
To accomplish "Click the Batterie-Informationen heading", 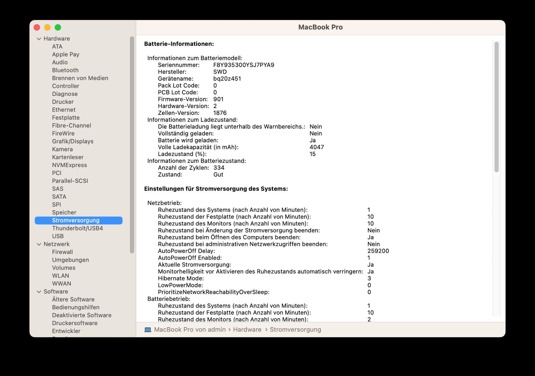I will pos(179,44).
